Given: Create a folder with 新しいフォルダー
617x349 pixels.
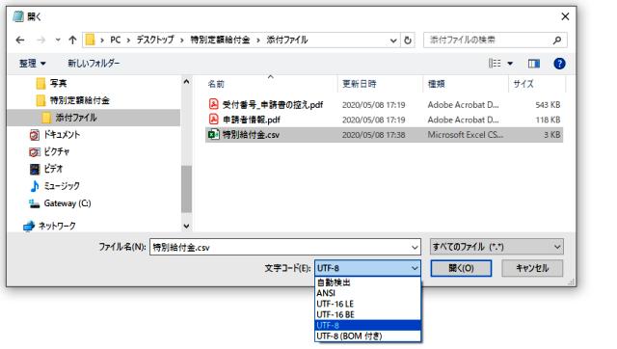Looking at the screenshot, I should 94,64.
